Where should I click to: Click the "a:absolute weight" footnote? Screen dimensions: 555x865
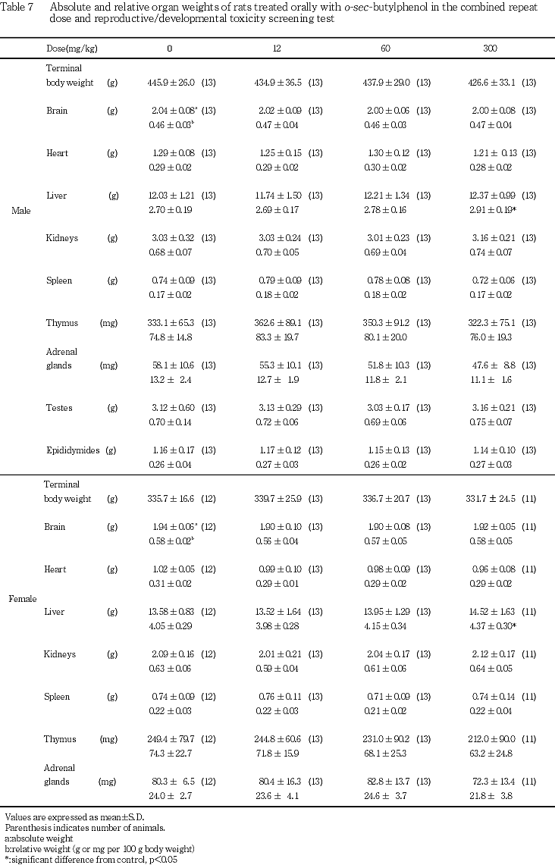point(39,838)
